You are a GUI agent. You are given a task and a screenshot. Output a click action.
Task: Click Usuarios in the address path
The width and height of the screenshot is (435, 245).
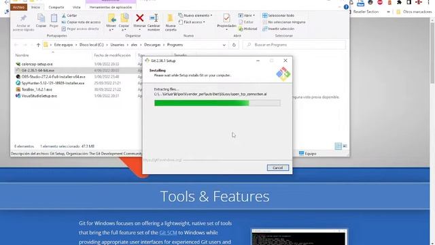(x=117, y=45)
